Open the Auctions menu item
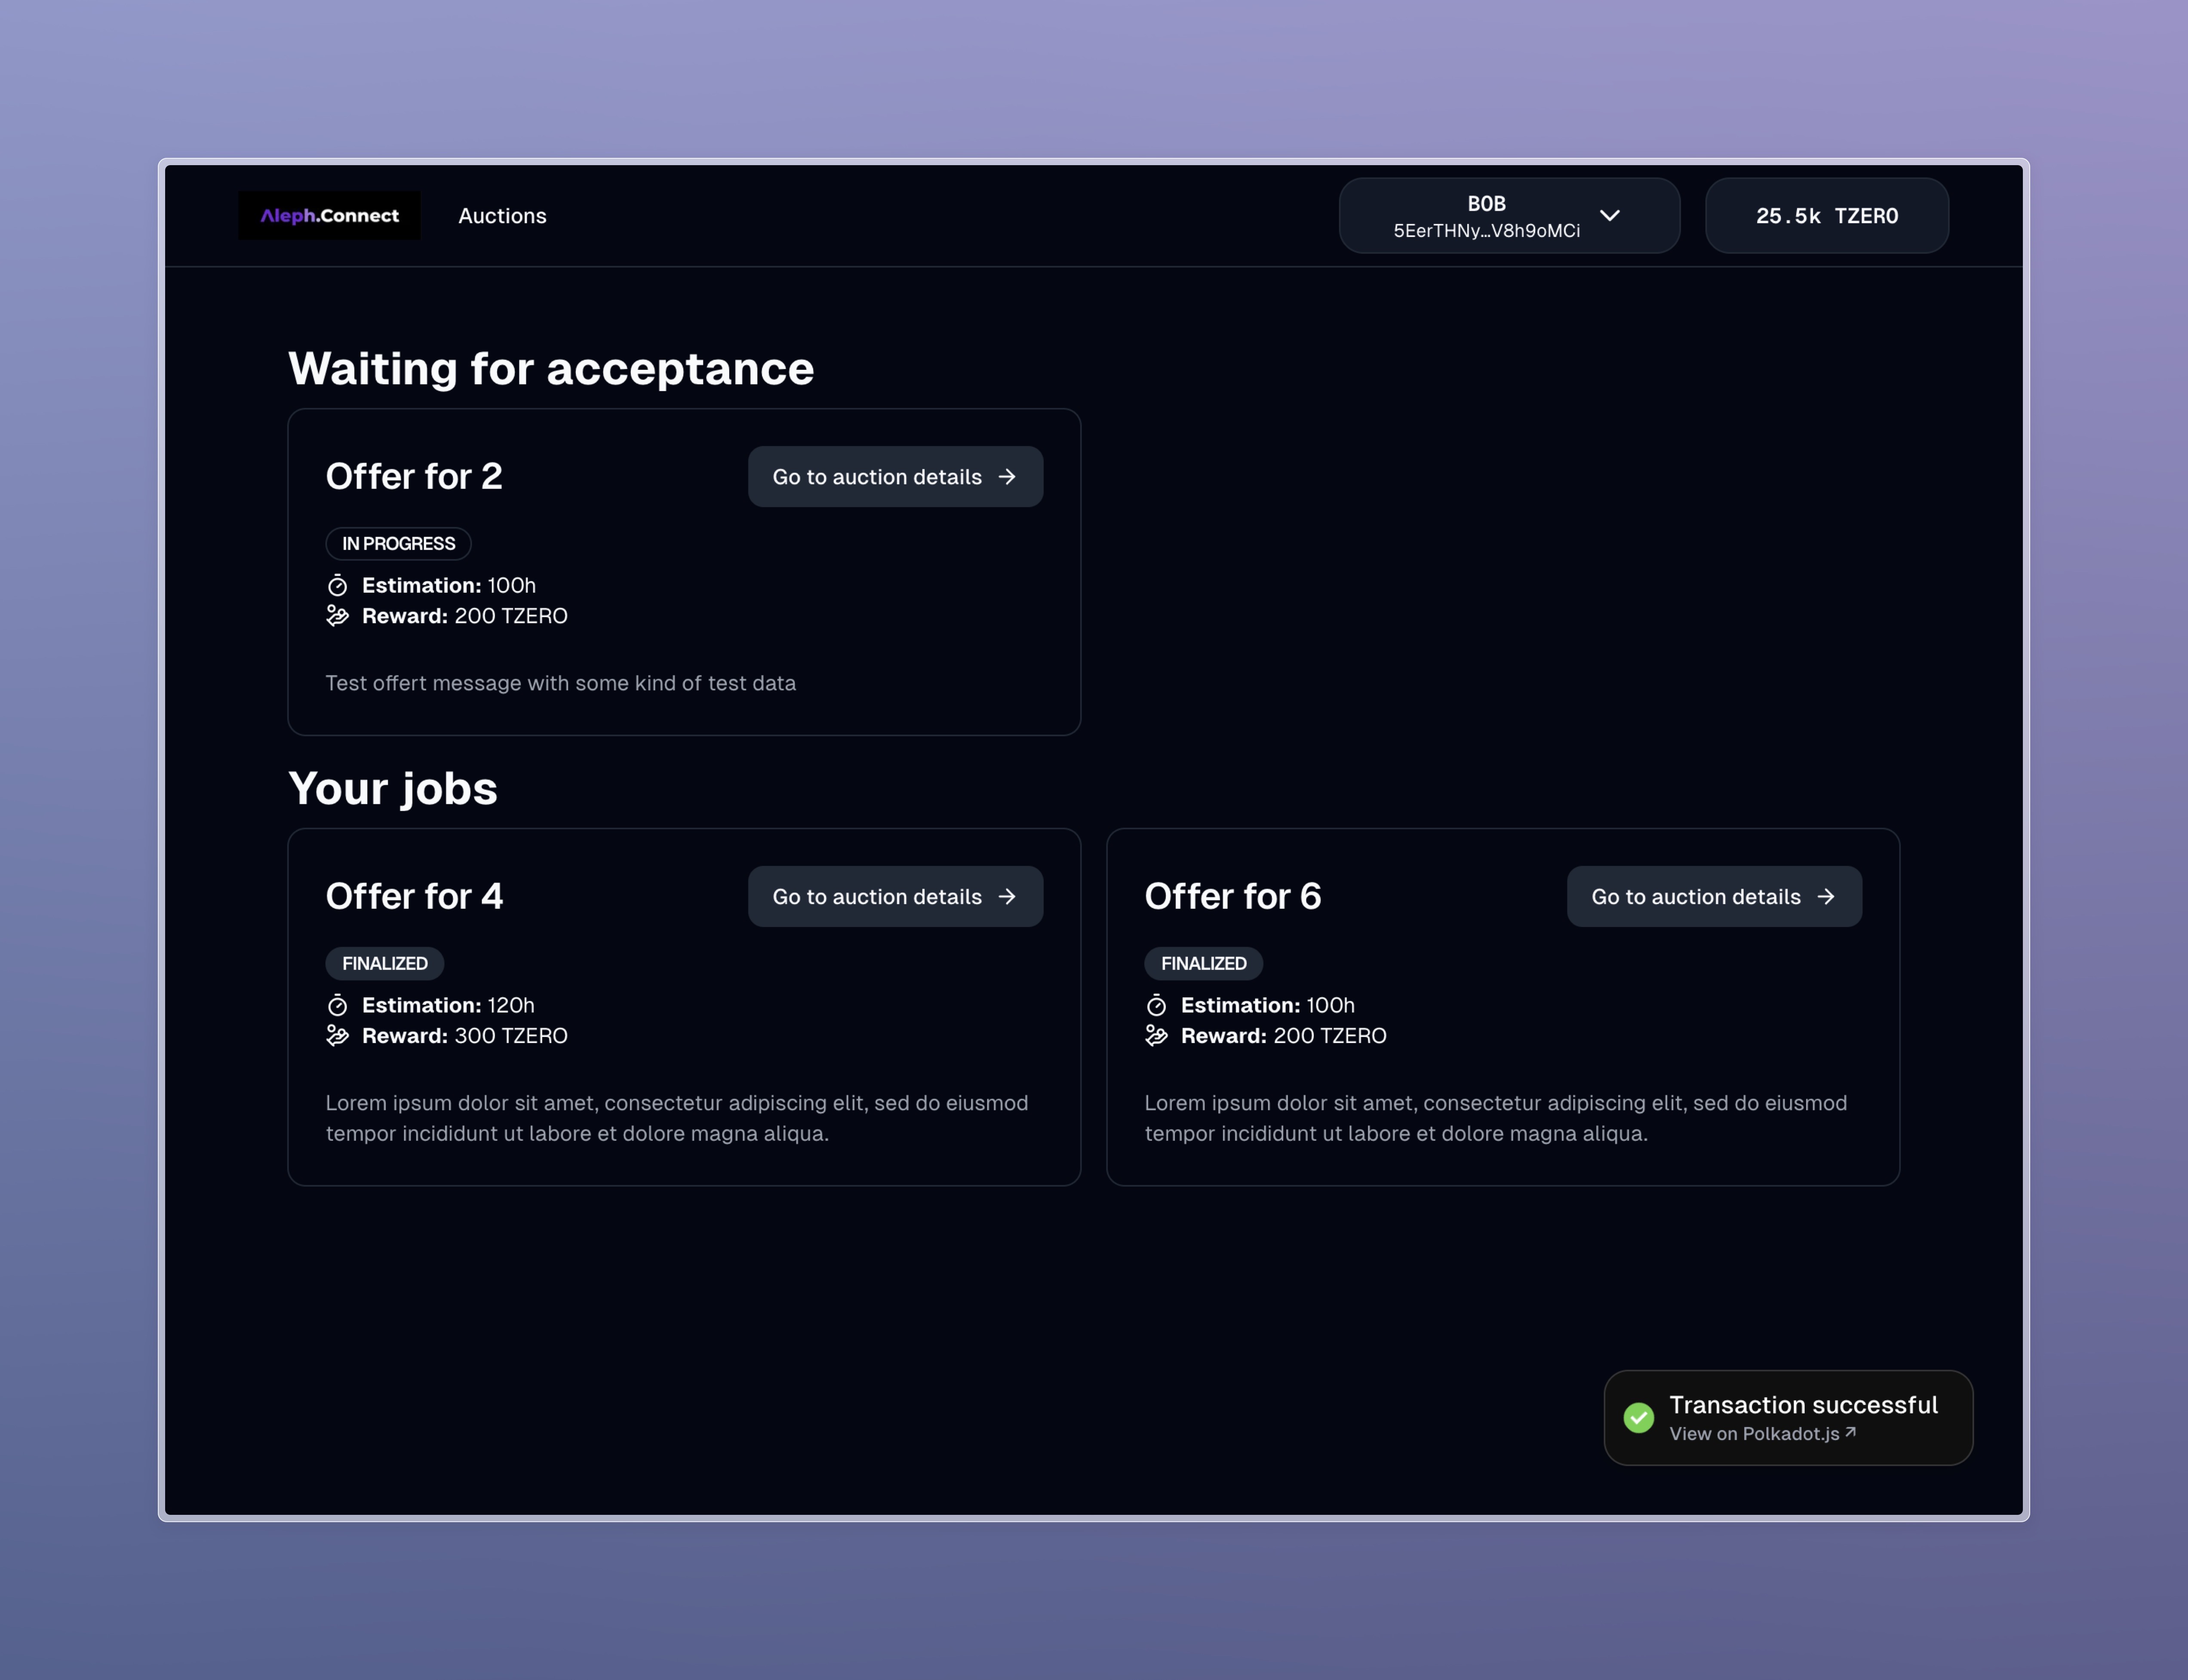 [502, 216]
